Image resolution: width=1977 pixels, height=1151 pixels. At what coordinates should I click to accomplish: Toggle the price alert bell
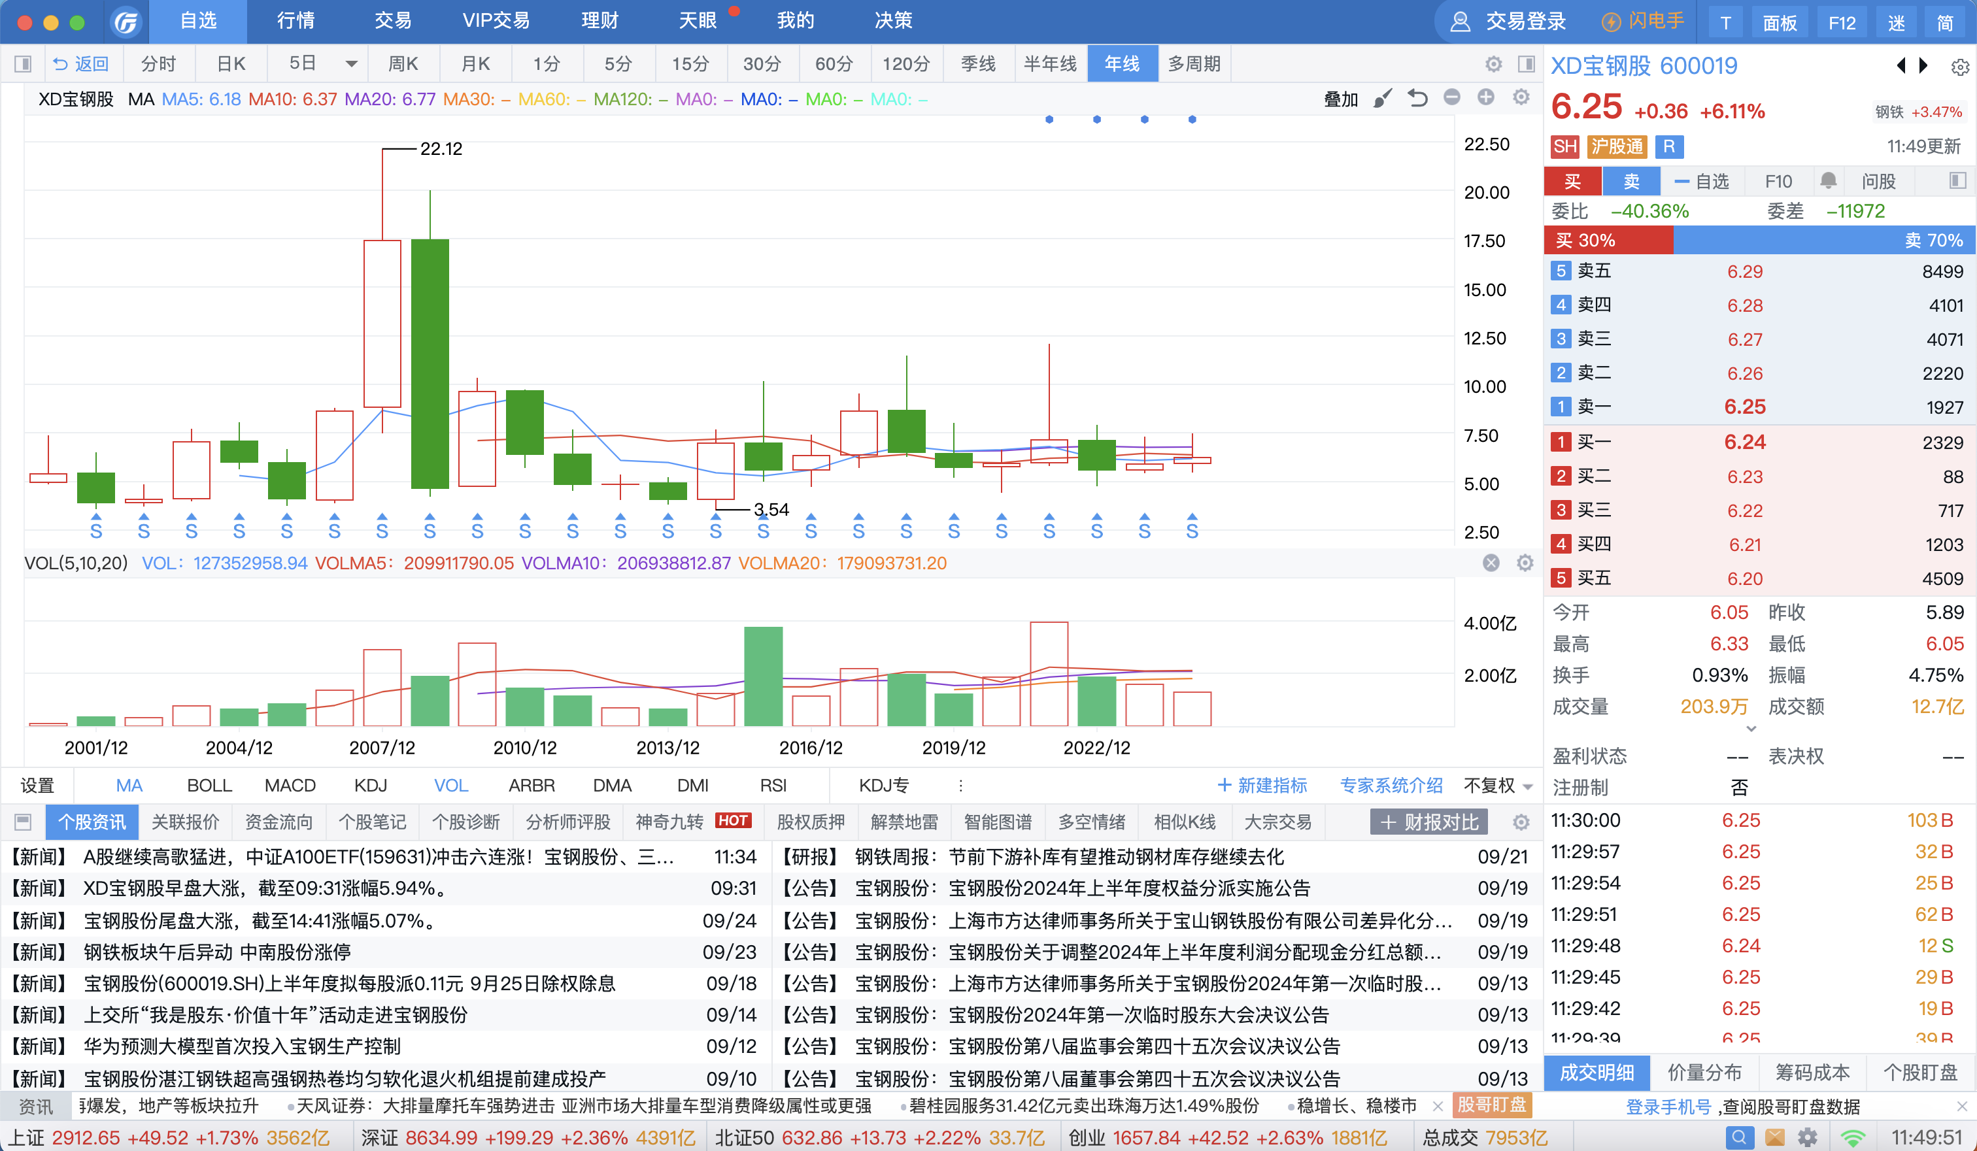click(1828, 181)
